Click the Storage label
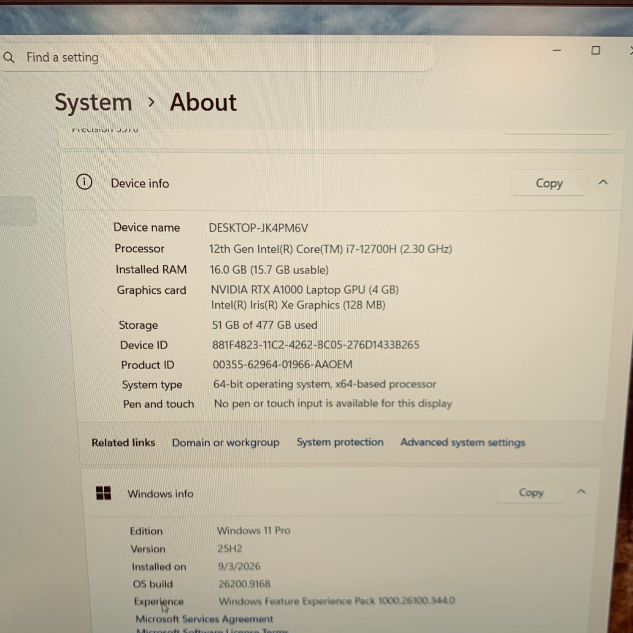 138,325
